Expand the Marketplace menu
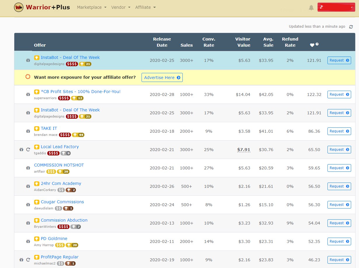The width and height of the screenshot is (359, 268). pyautogui.click(x=92, y=7)
